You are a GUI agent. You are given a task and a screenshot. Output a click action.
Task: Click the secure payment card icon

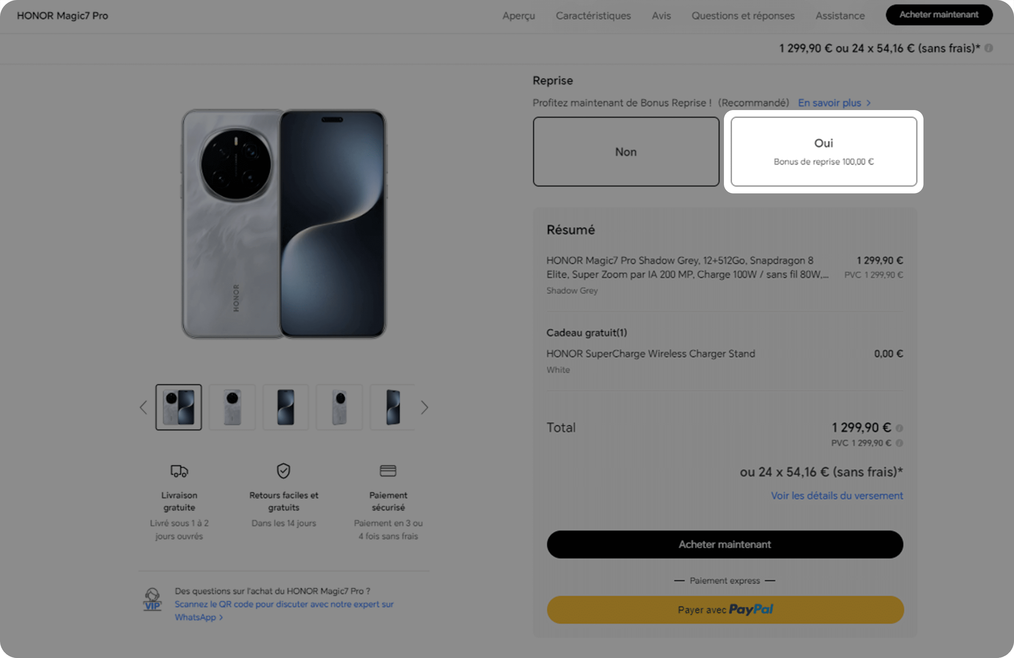click(388, 471)
